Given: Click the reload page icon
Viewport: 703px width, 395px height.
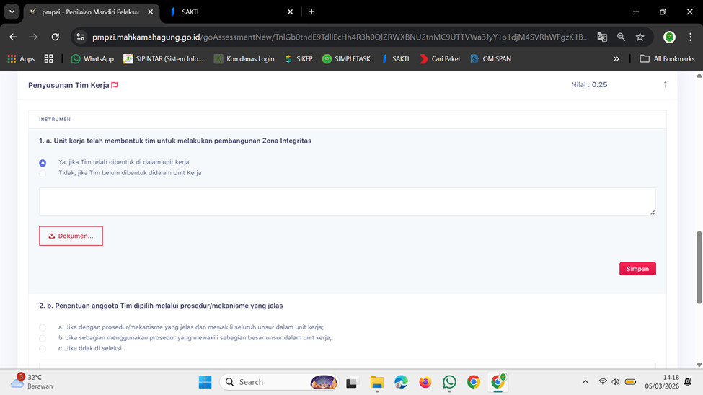Looking at the screenshot, I should coord(56,37).
